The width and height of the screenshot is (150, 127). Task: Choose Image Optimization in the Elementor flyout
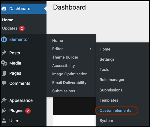(70, 74)
